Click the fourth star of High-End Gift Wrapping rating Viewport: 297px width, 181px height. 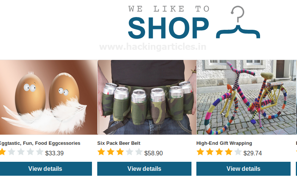coord(228,152)
